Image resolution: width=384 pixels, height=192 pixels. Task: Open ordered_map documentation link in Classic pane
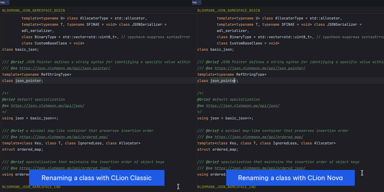64,137
